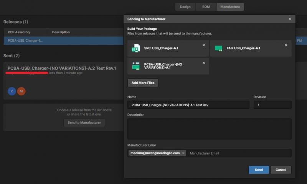Cancel the send dialog
Image resolution: width=307 pixels, height=184 pixels.
[x=281, y=170]
